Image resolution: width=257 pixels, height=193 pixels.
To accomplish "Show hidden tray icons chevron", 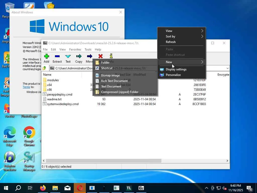I will [207, 188].
